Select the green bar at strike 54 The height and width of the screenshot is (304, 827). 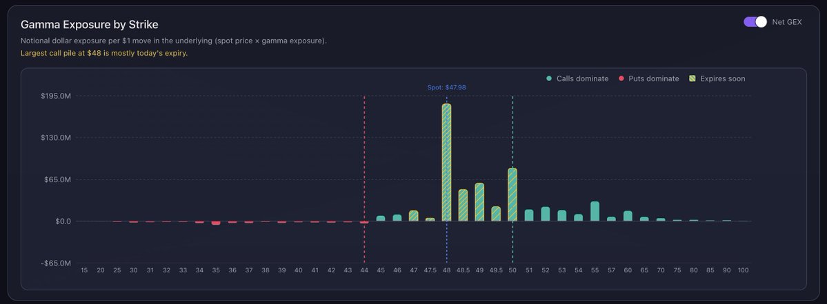(x=579, y=218)
